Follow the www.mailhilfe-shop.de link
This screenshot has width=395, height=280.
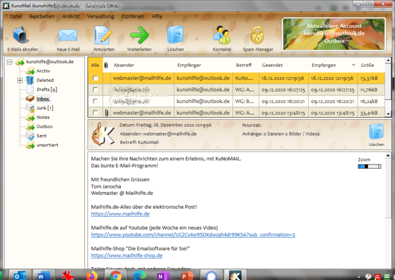(x=127, y=255)
